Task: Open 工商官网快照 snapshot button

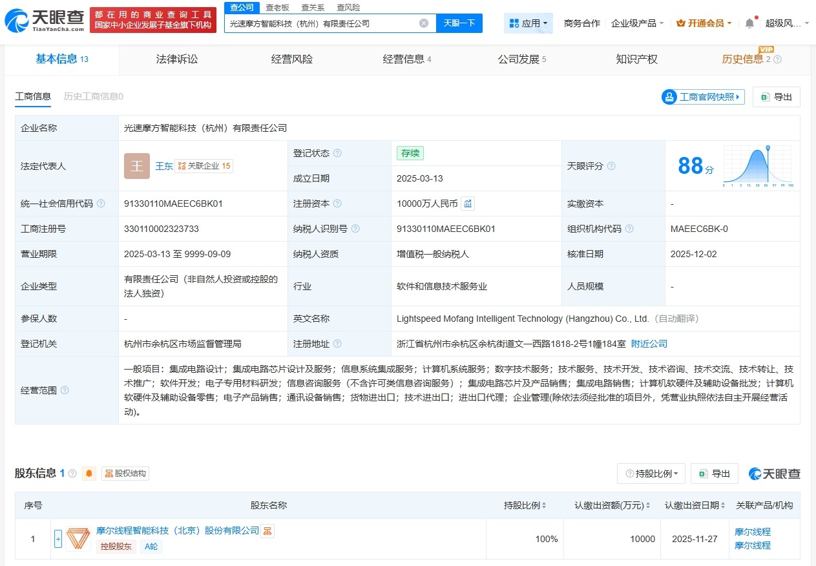Action: pos(702,96)
